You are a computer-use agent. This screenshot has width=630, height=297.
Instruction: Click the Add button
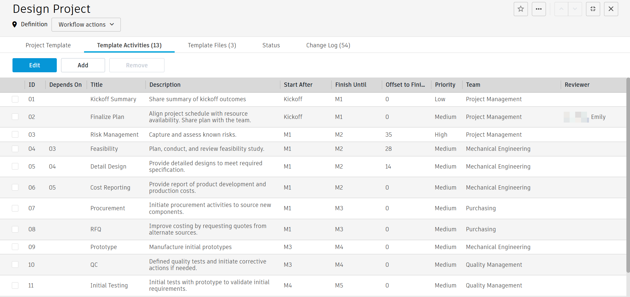tap(83, 65)
